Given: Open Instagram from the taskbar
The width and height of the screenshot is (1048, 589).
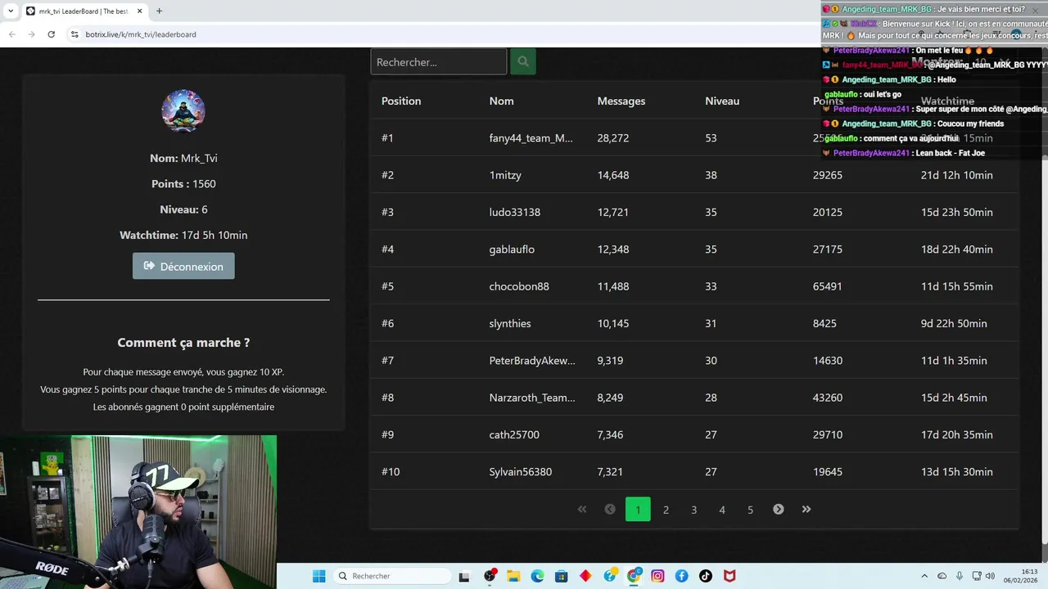Looking at the screenshot, I should tap(657, 576).
